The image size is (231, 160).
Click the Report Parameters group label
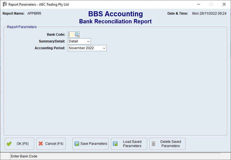click(x=22, y=27)
